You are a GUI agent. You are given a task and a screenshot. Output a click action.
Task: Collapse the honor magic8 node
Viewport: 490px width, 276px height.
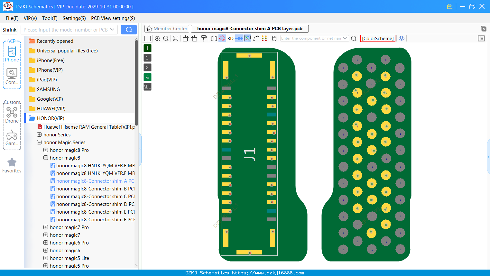click(x=46, y=158)
